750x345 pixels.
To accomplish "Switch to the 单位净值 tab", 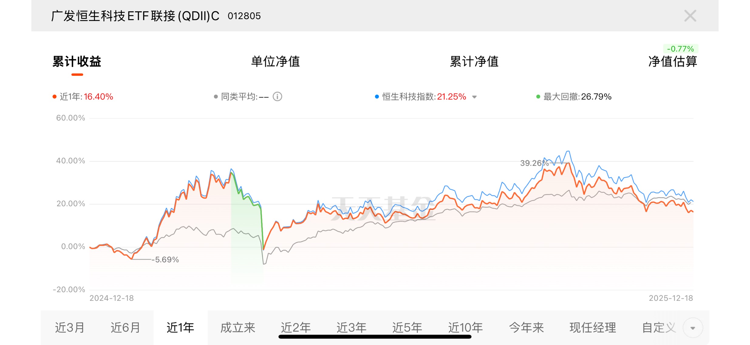I will pos(275,62).
